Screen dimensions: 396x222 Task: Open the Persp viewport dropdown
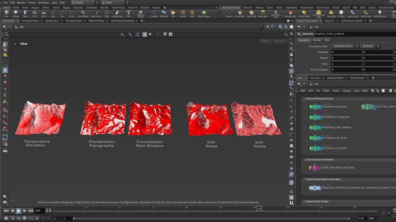point(266,41)
